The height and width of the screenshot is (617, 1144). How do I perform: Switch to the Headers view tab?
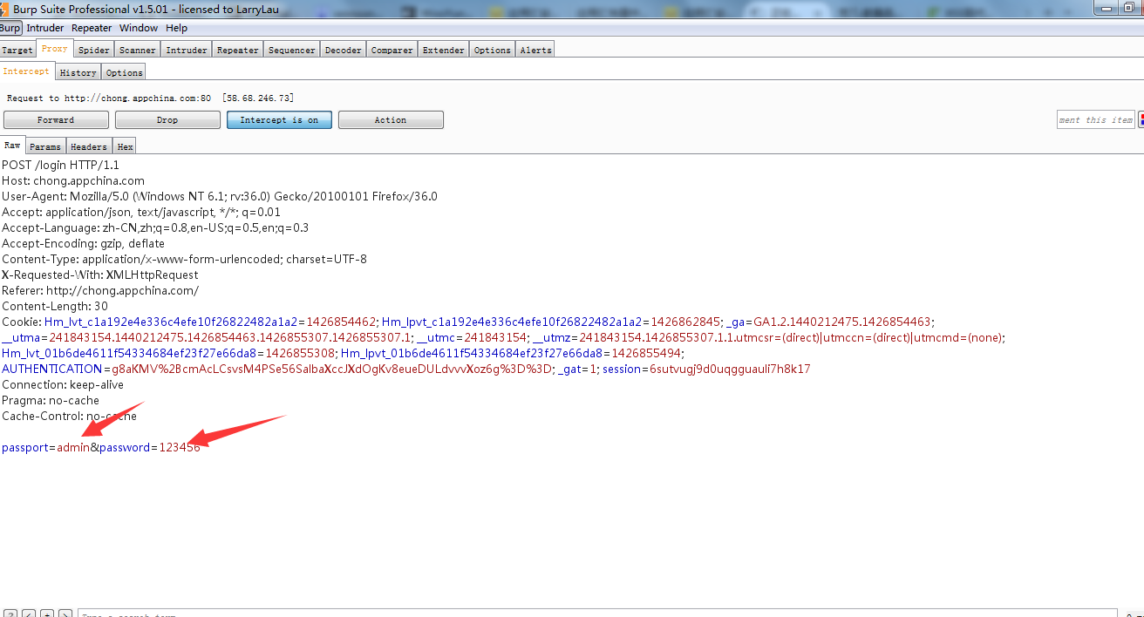click(x=89, y=146)
